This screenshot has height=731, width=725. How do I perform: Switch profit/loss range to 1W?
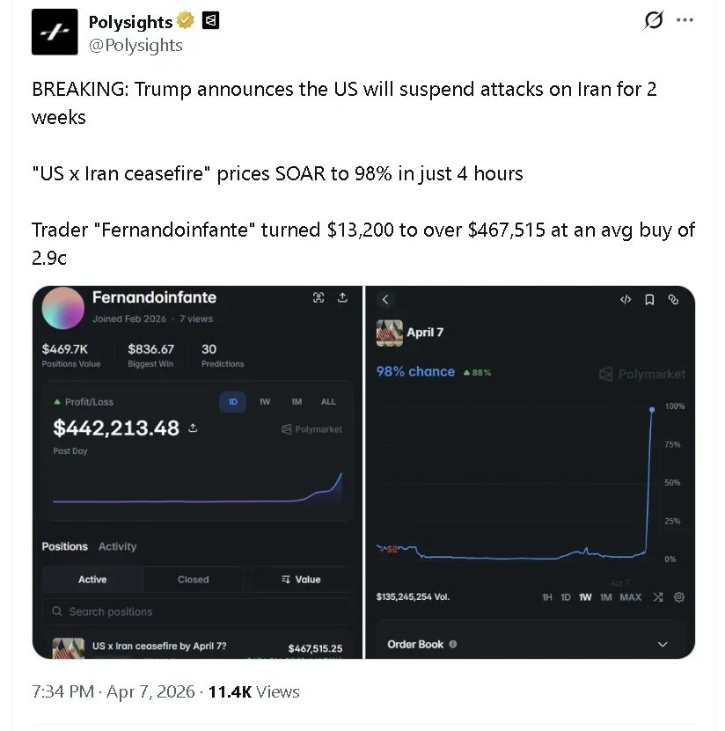tap(265, 402)
